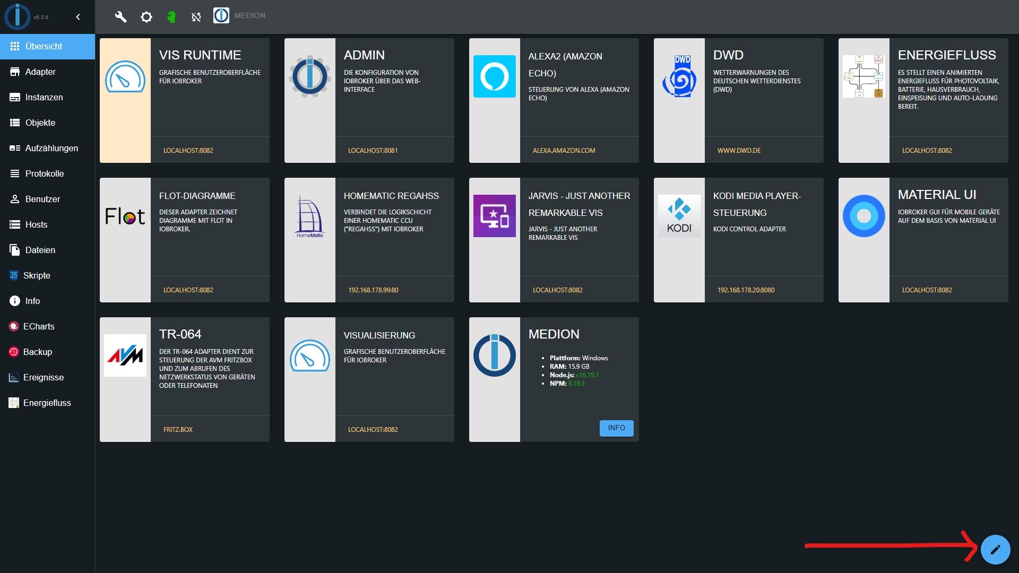Viewport: 1019px width, 573px height.
Task: Collapse the sidebar with the chevron arrow
Action: click(x=78, y=17)
